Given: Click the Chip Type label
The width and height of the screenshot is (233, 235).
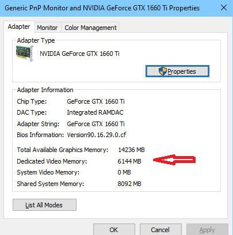Looking at the screenshot, I should (32, 101).
